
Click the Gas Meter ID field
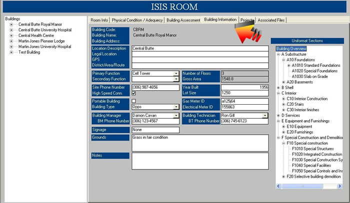coord(244,101)
